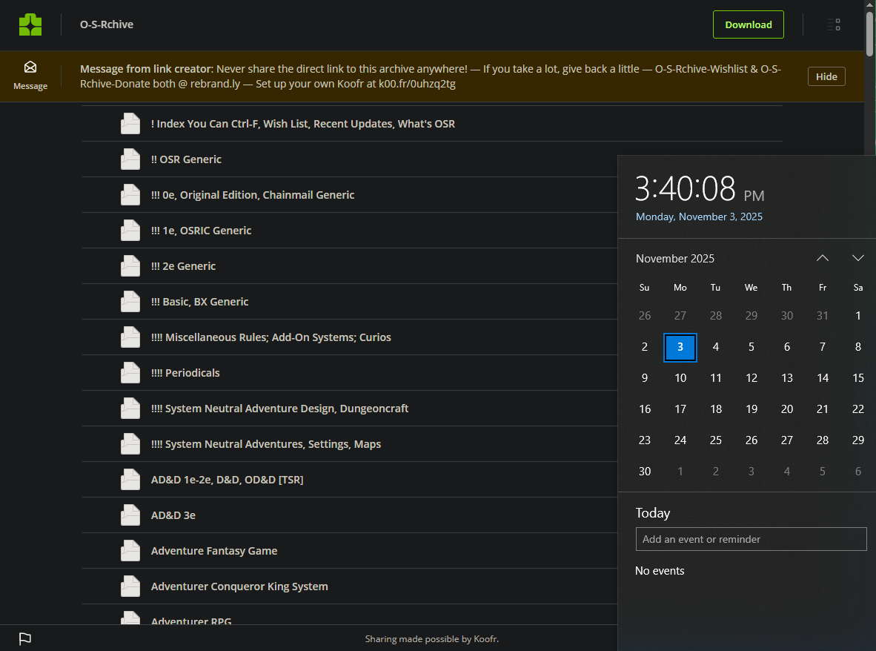Click the green Koofr logo icon
This screenshot has height=651, width=876.
tap(30, 24)
